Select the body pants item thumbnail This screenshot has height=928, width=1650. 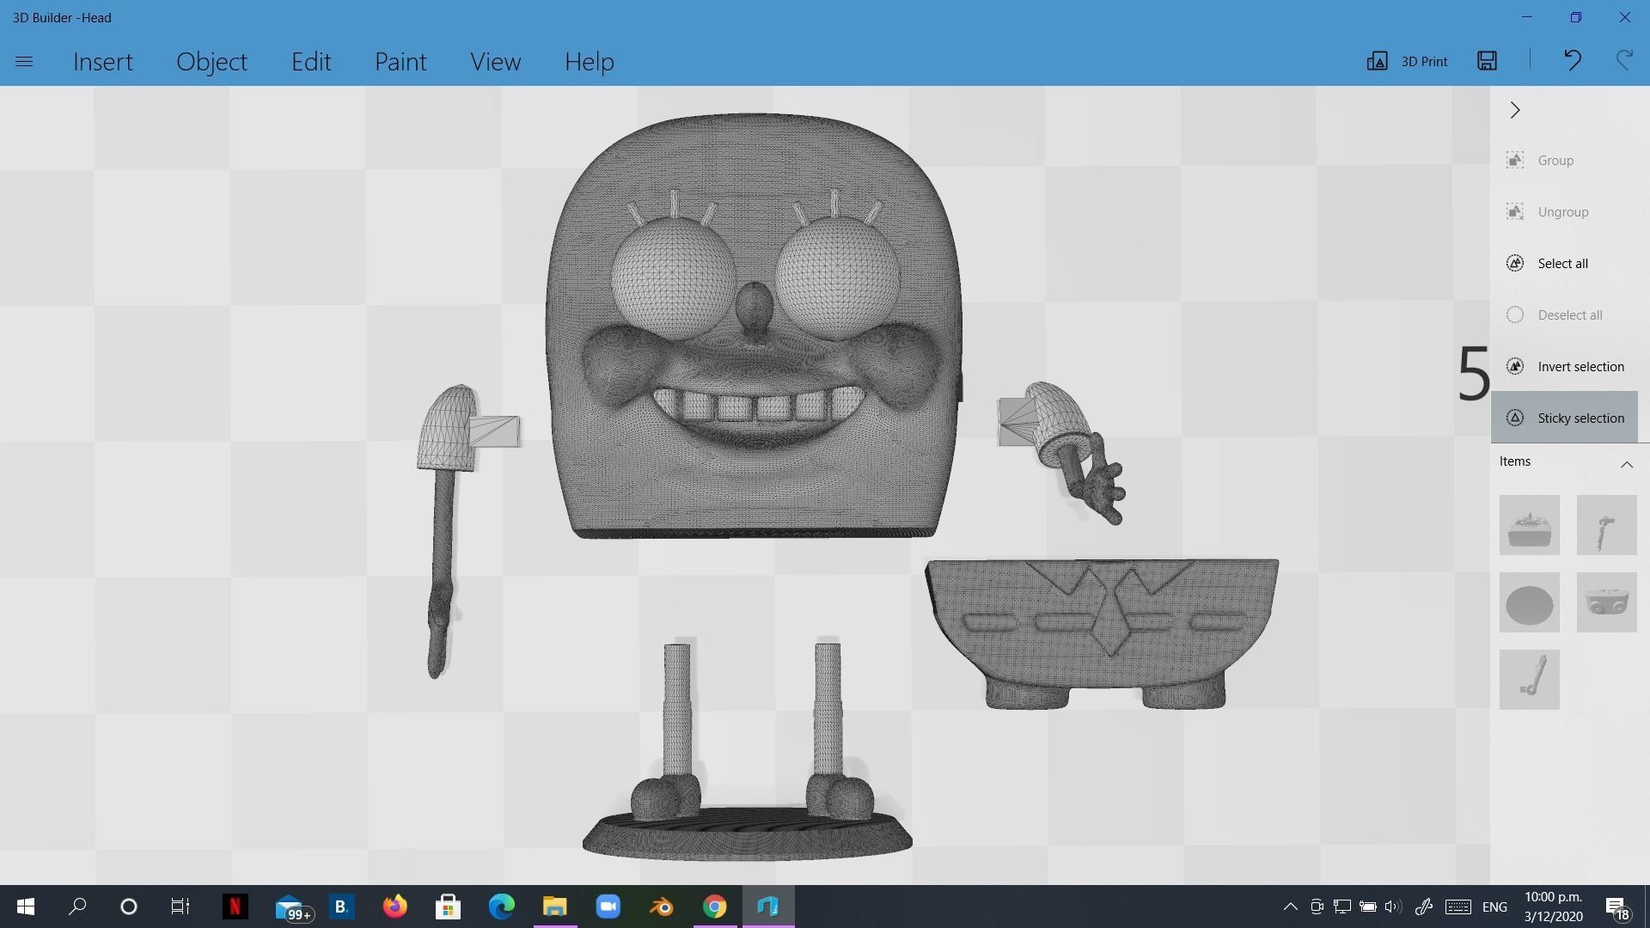[x=1607, y=602]
